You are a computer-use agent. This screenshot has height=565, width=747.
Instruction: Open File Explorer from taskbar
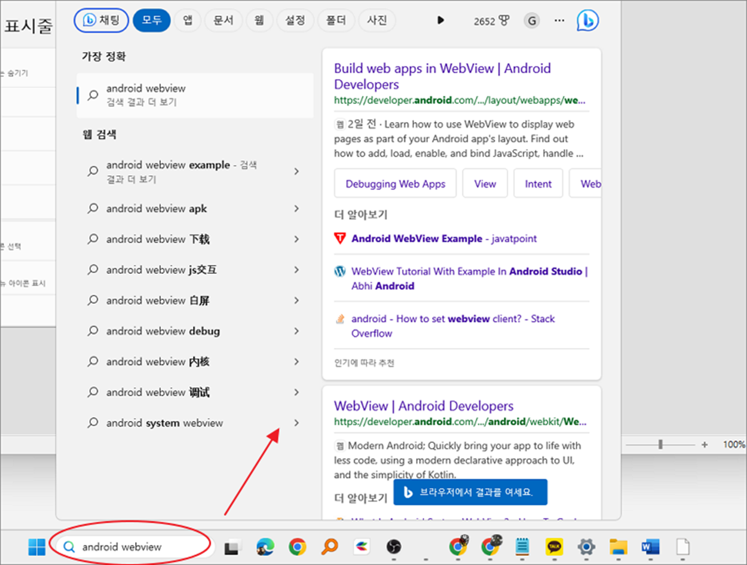[x=619, y=546]
